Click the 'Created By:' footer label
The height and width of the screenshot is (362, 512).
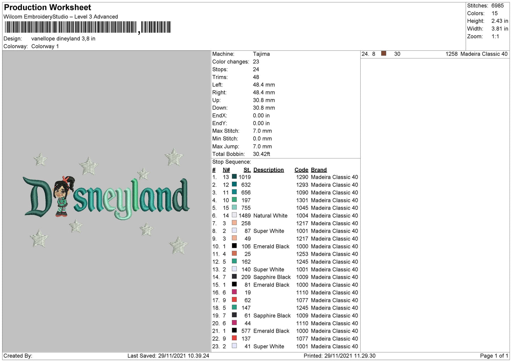click(18, 356)
